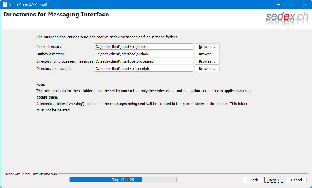Go back to the previous installer step

(x=252, y=180)
